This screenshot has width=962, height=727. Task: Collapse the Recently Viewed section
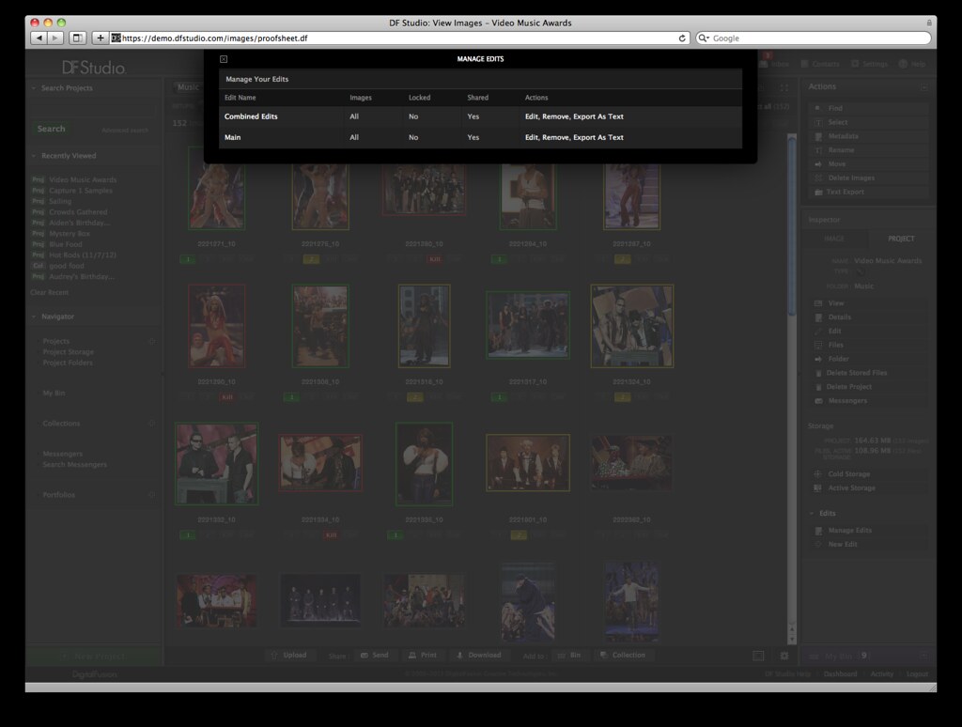pos(34,156)
